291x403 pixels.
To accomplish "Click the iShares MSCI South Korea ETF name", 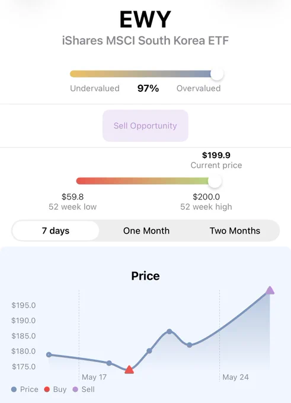I will tap(145, 41).
